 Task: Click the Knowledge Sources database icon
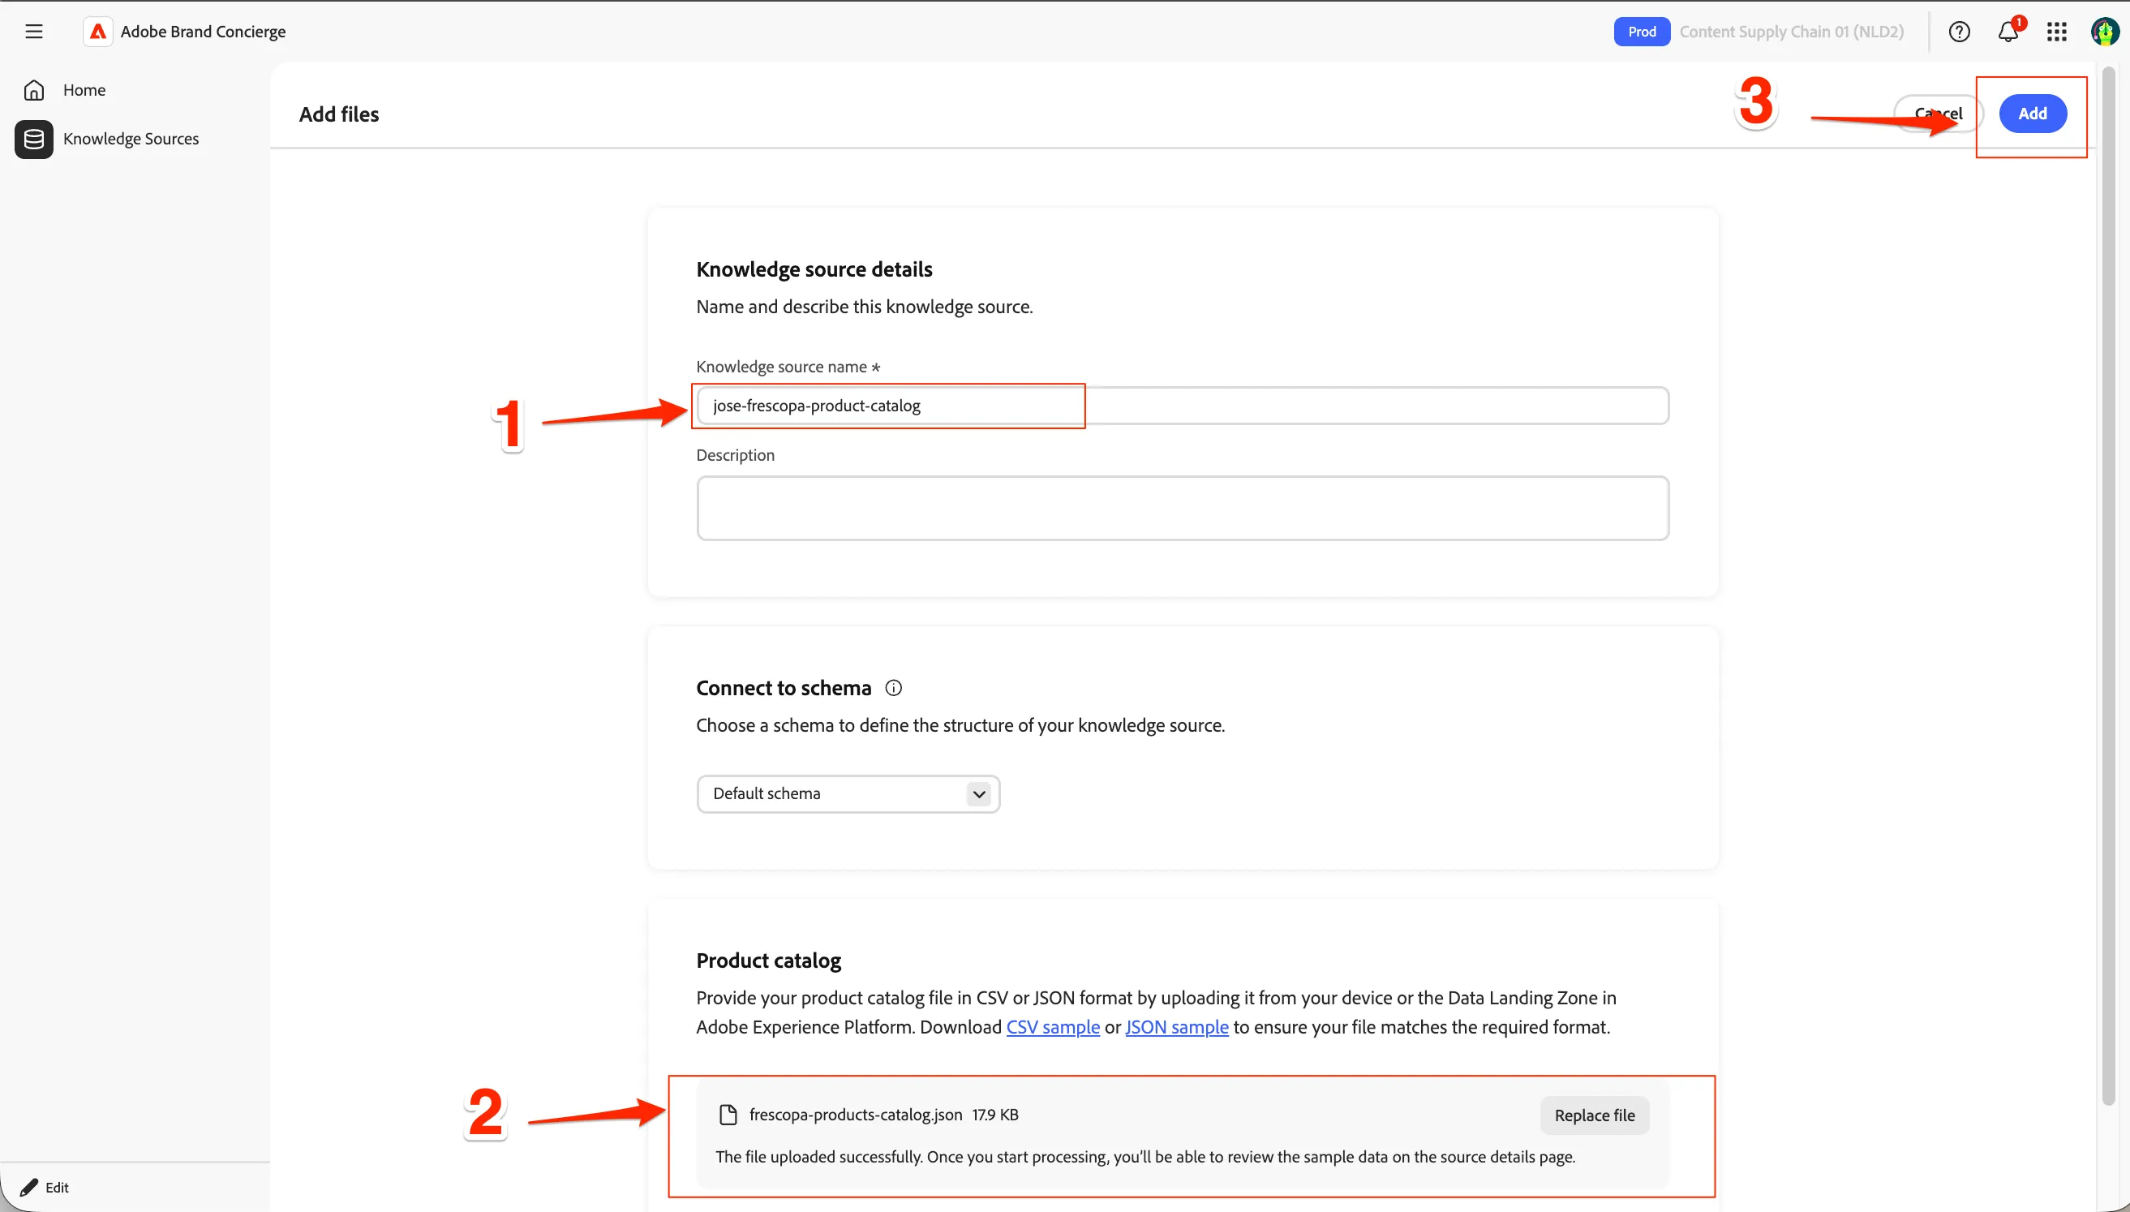pos(34,139)
